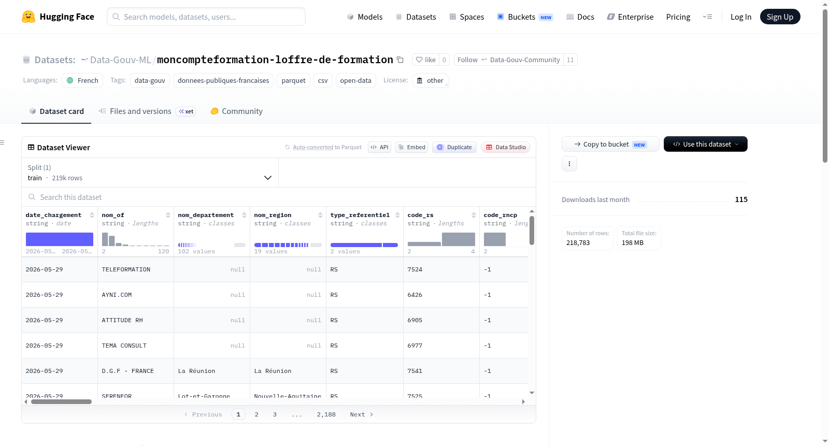
Task: Open the Embed dialog
Action: point(412,147)
